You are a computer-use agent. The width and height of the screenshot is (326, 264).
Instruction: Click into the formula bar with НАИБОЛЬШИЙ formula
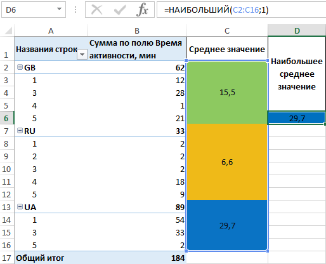(x=241, y=10)
